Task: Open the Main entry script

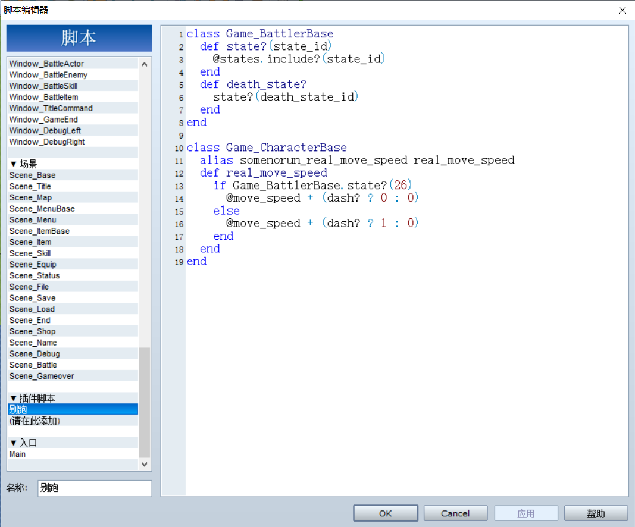Action: tap(73, 454)
